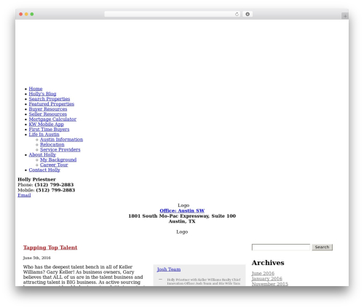Click the Holly Priestner name text

point(36,180)
